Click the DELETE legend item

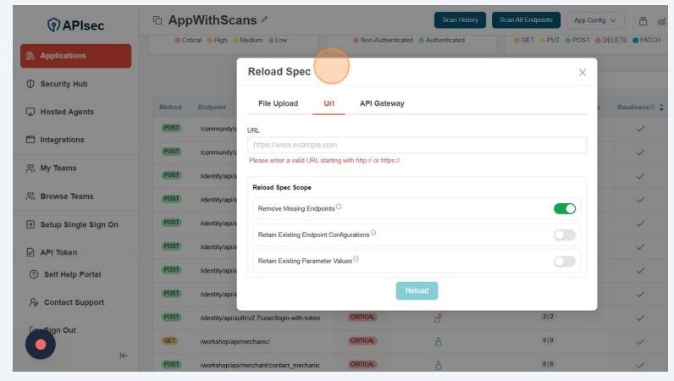pos(610,40)
